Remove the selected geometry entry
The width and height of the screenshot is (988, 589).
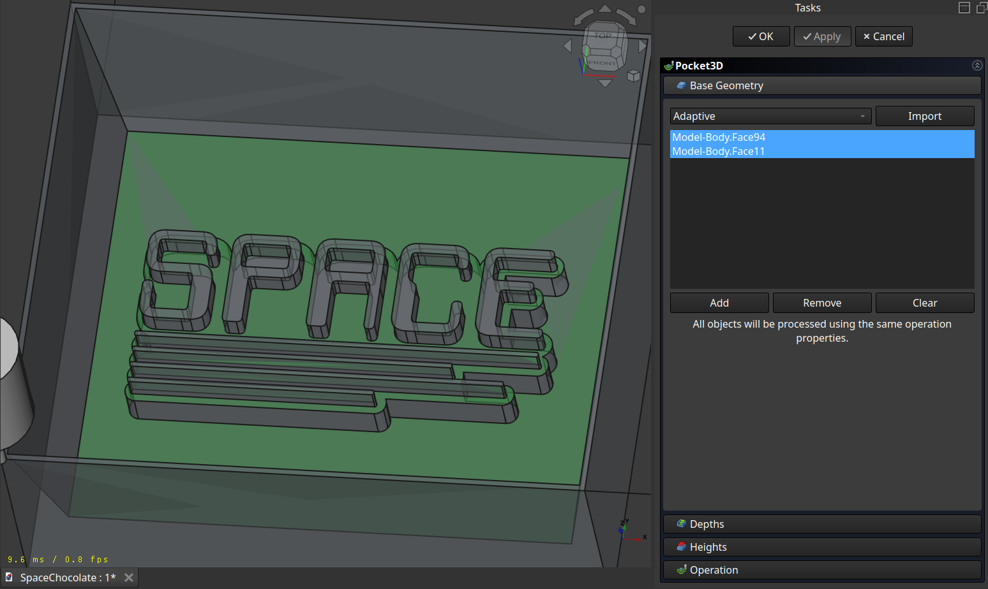pos(822,303)
